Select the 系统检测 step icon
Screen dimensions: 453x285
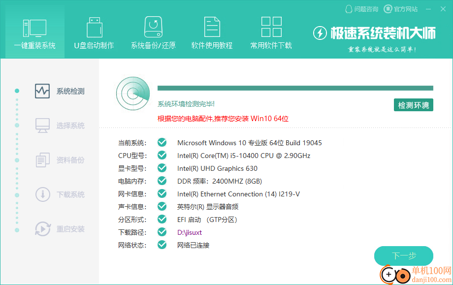pyautogui.click(x=42, y=91)
